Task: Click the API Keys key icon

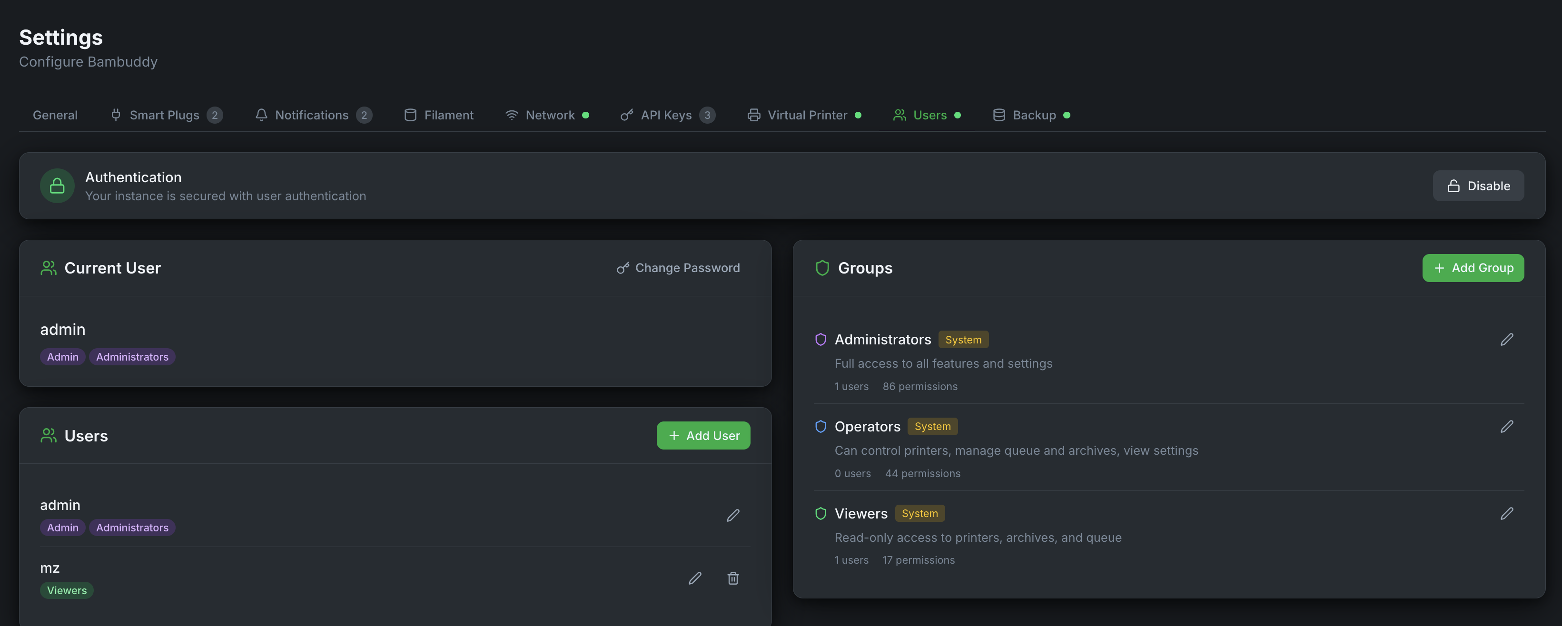Action: tap(626, 115)
